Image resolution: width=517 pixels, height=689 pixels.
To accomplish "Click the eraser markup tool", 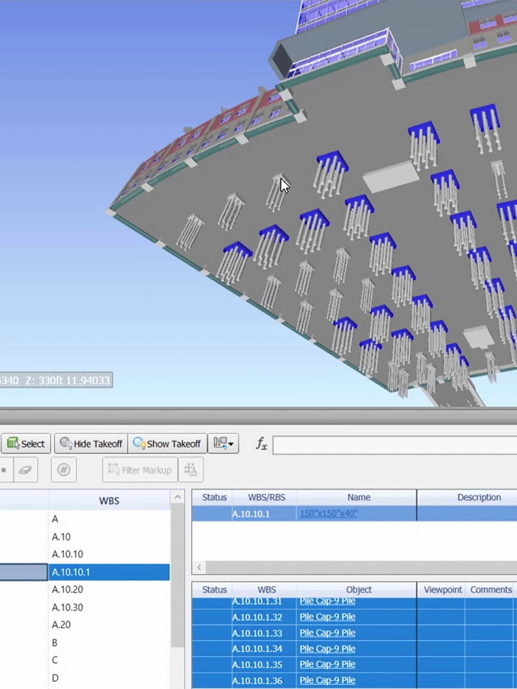I will pyautogui.click(x=26, y=470).
